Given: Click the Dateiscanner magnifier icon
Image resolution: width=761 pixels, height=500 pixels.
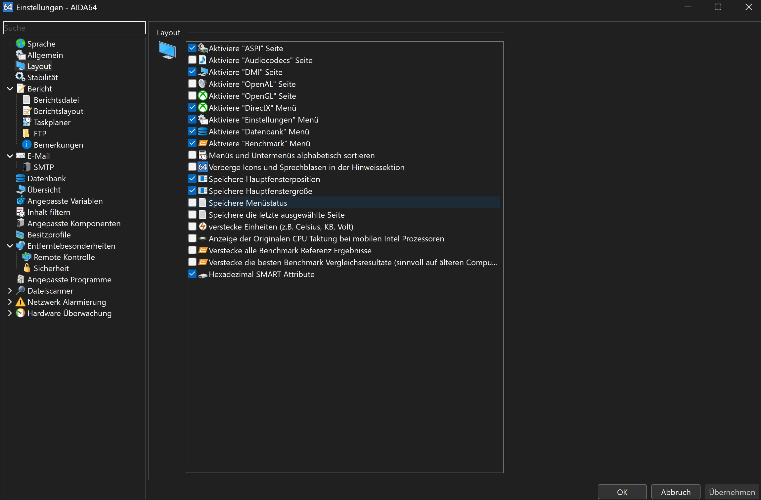Looking at the screenshot, I should pyautogui.click(x=21, y=291).
